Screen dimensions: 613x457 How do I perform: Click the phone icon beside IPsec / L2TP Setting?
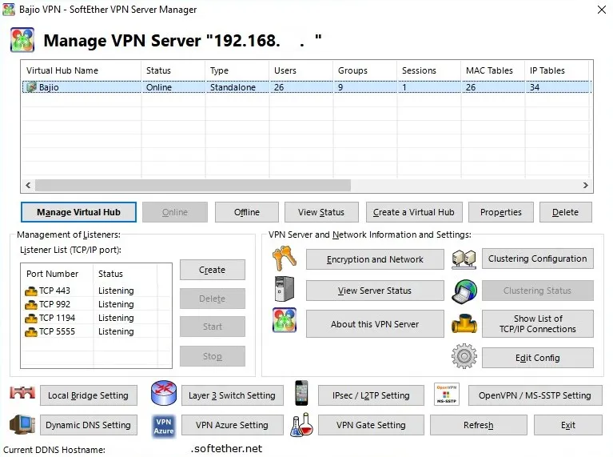coord(301,394)
